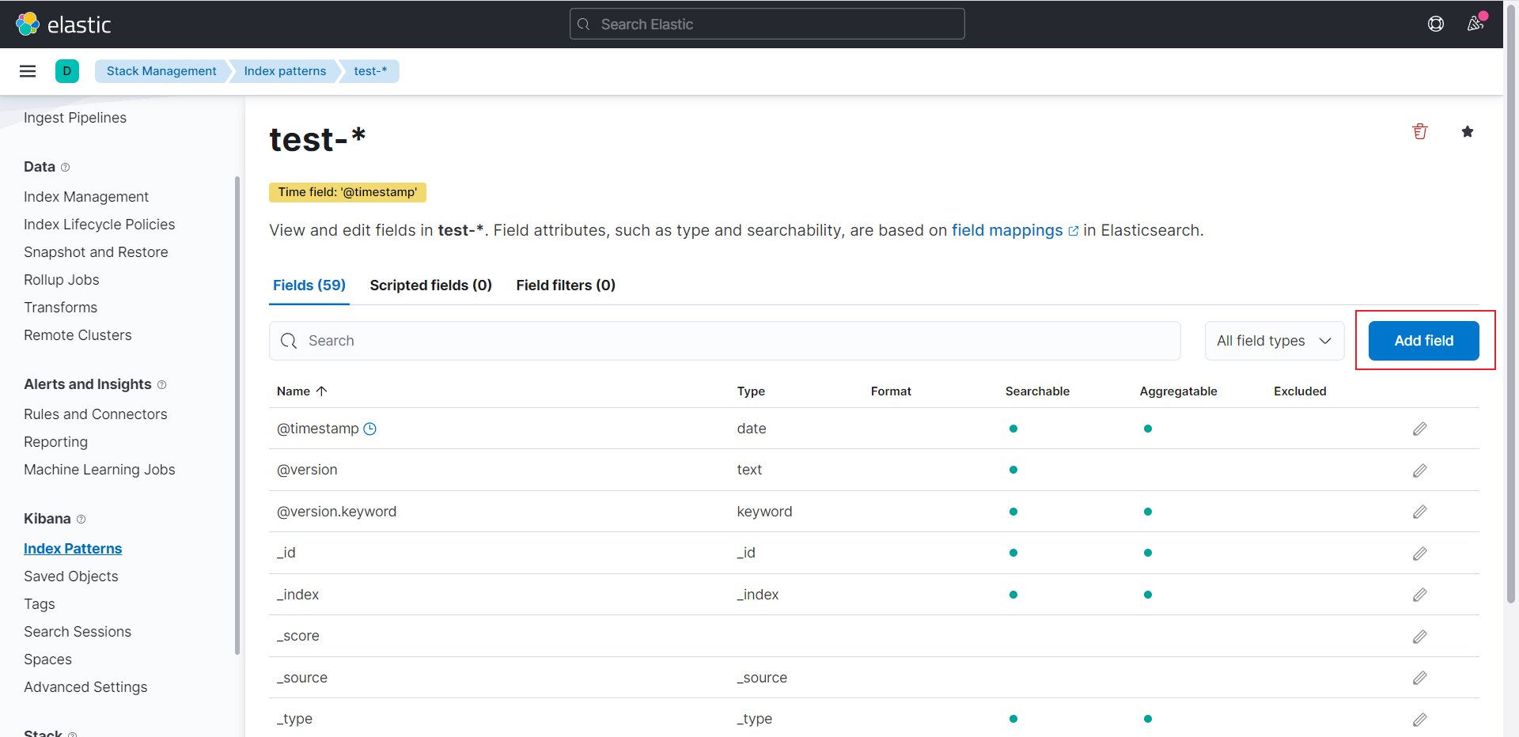The image size is (1519, 737).
Task: Open Index Lifecycle Policies
Action: coord(100,225)
